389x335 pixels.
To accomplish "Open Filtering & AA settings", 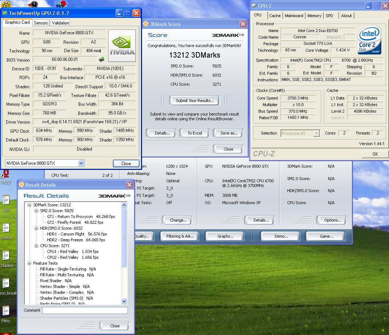I will coord(180,236).
